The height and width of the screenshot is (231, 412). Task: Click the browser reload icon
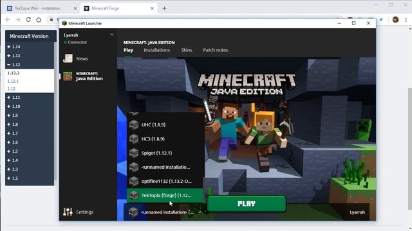(28, 20)
